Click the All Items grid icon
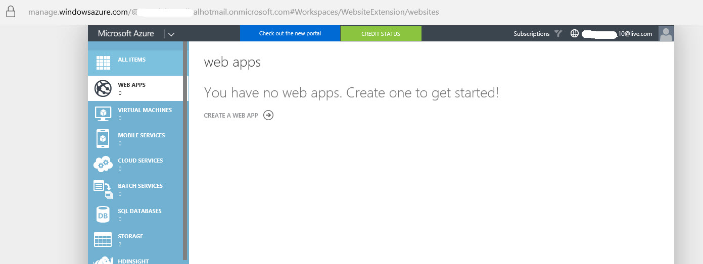The image size is (703, 264). [x=103, y=63]
